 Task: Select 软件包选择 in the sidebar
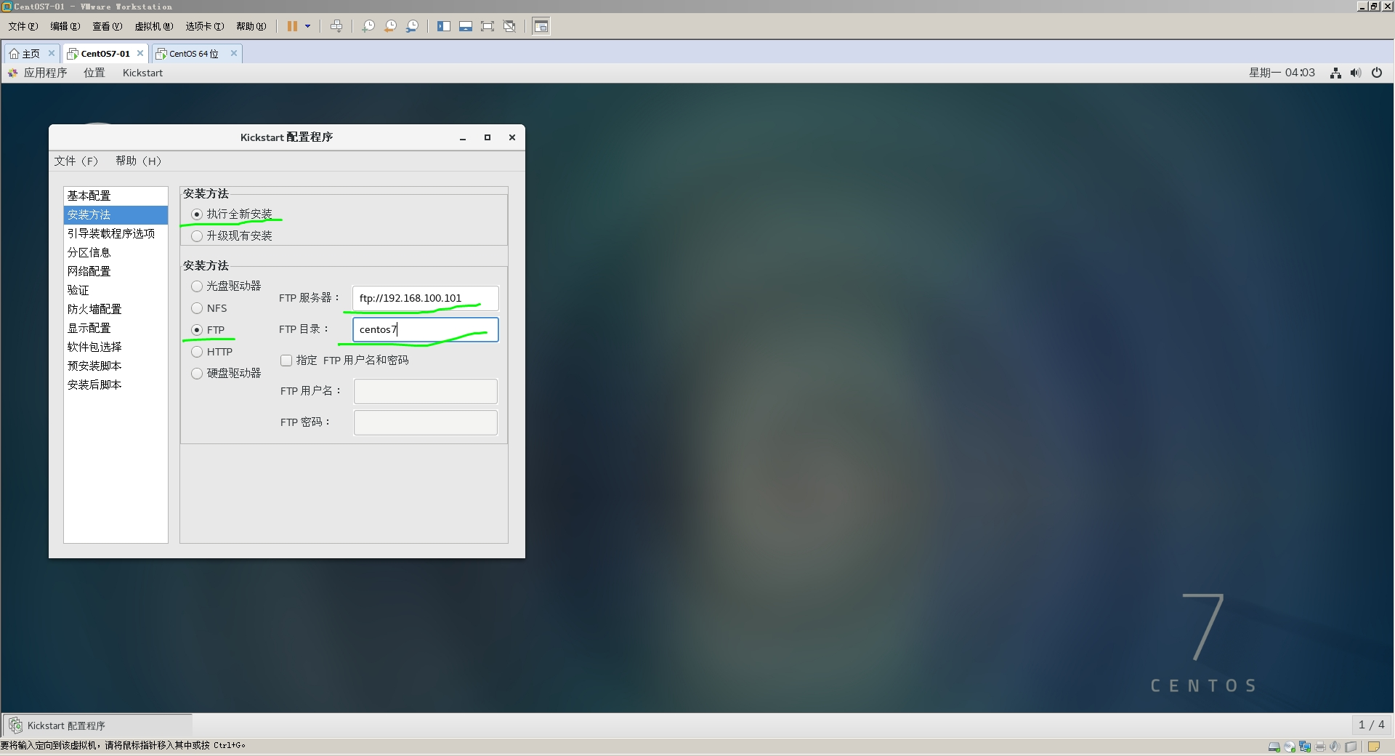click(116, 347)
